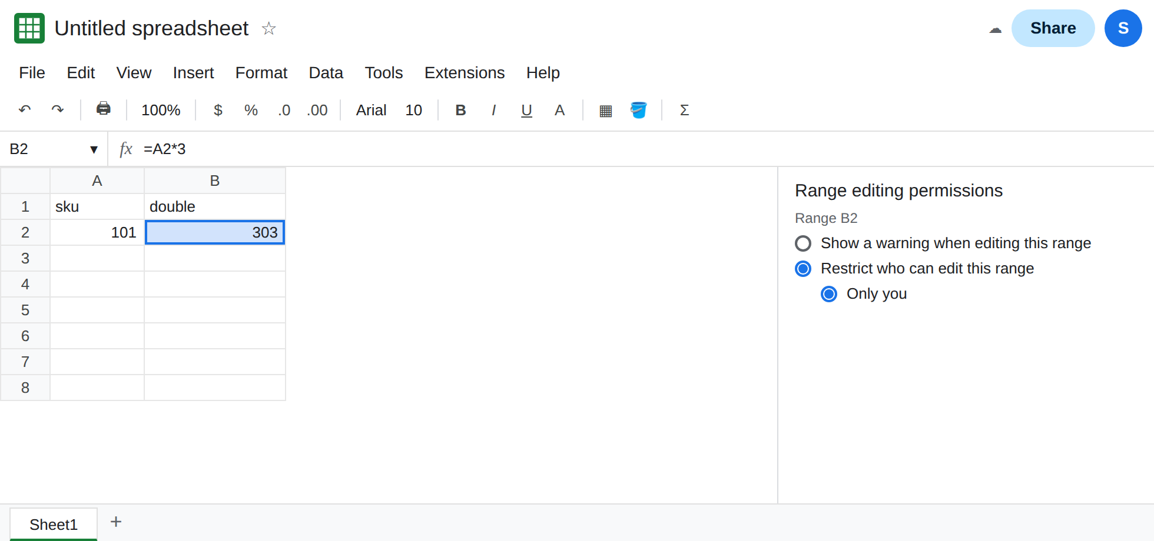This screenshot has height=541, width=1154.
Task: Select cell containing 'double'
Action: pyautogui.click(x=215, y=206)
